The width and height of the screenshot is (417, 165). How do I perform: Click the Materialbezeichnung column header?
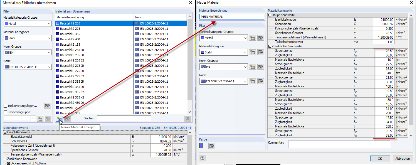pos(95,17)
